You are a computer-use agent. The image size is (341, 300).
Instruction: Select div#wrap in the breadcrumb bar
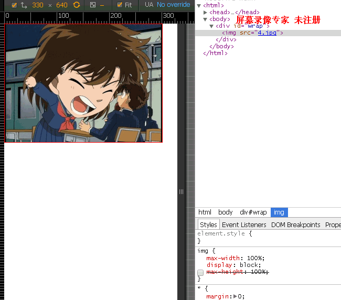coord(253,212)
